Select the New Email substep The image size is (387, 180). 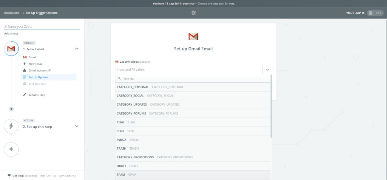[36, 64]
